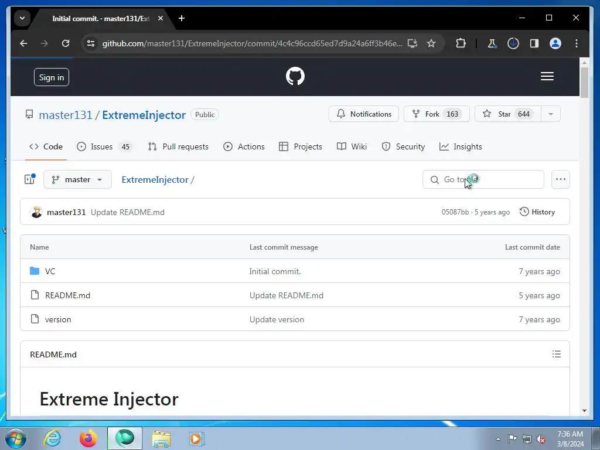Open the Security tab
Image resolution: width=600 pixels, height=450 pixels.
(403, 146)
